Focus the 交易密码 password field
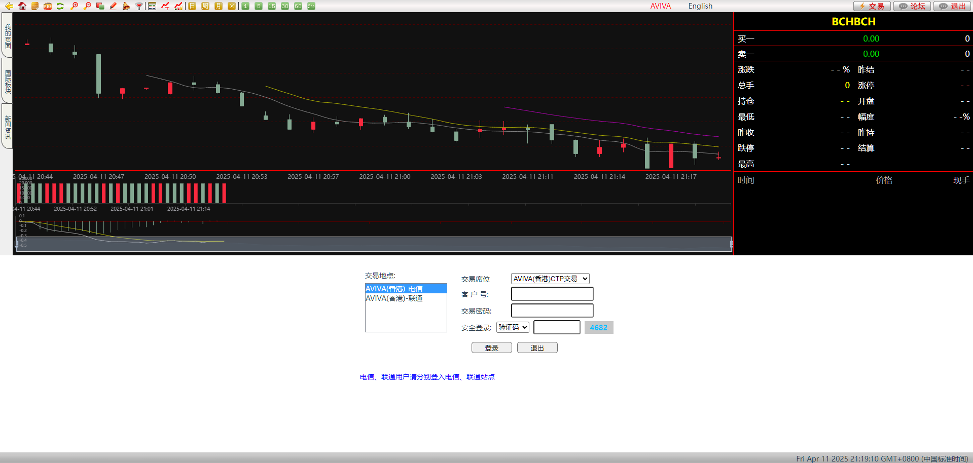Image resolution: width=973 pixels, height=463 pixels. point(552,311)
